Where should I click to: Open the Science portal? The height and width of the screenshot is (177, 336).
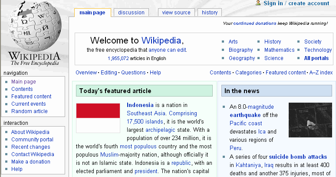click(x=273, y=58)
